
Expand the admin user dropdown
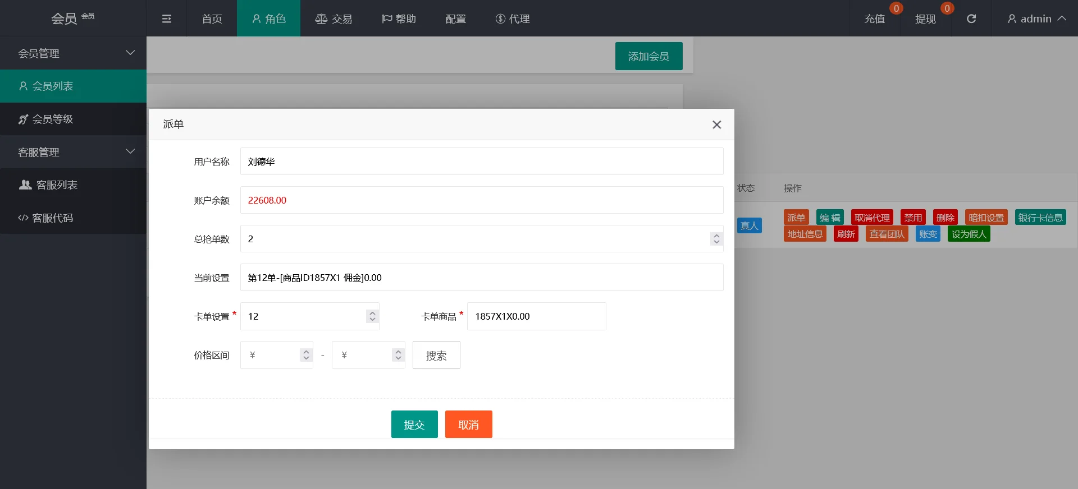[x=1036, y=19]
